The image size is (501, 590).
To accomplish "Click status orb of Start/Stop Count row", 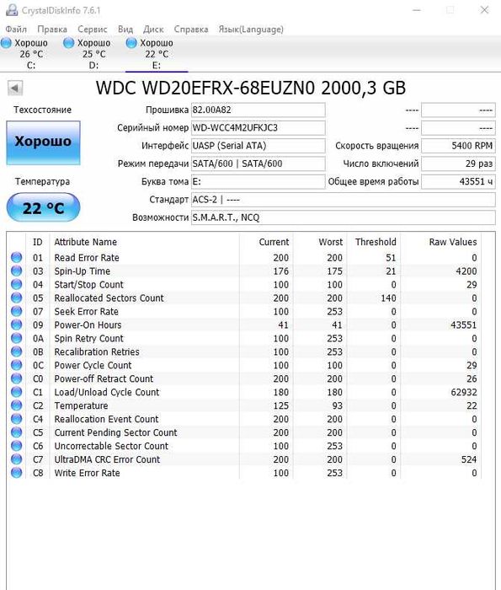I will point(17,285).
